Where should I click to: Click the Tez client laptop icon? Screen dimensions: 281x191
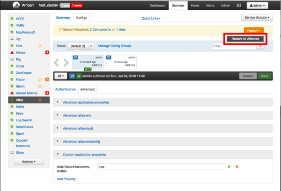click(x=12, y=39)
